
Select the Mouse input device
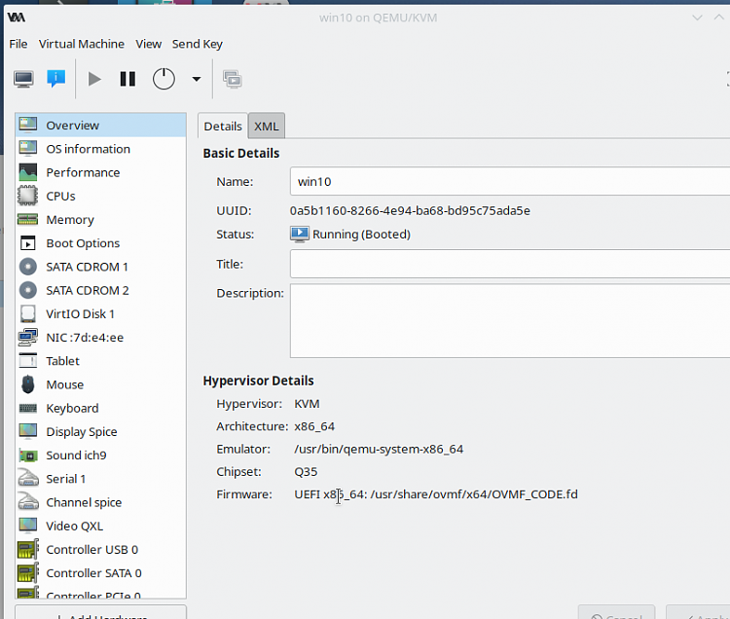tap(100, 384)
